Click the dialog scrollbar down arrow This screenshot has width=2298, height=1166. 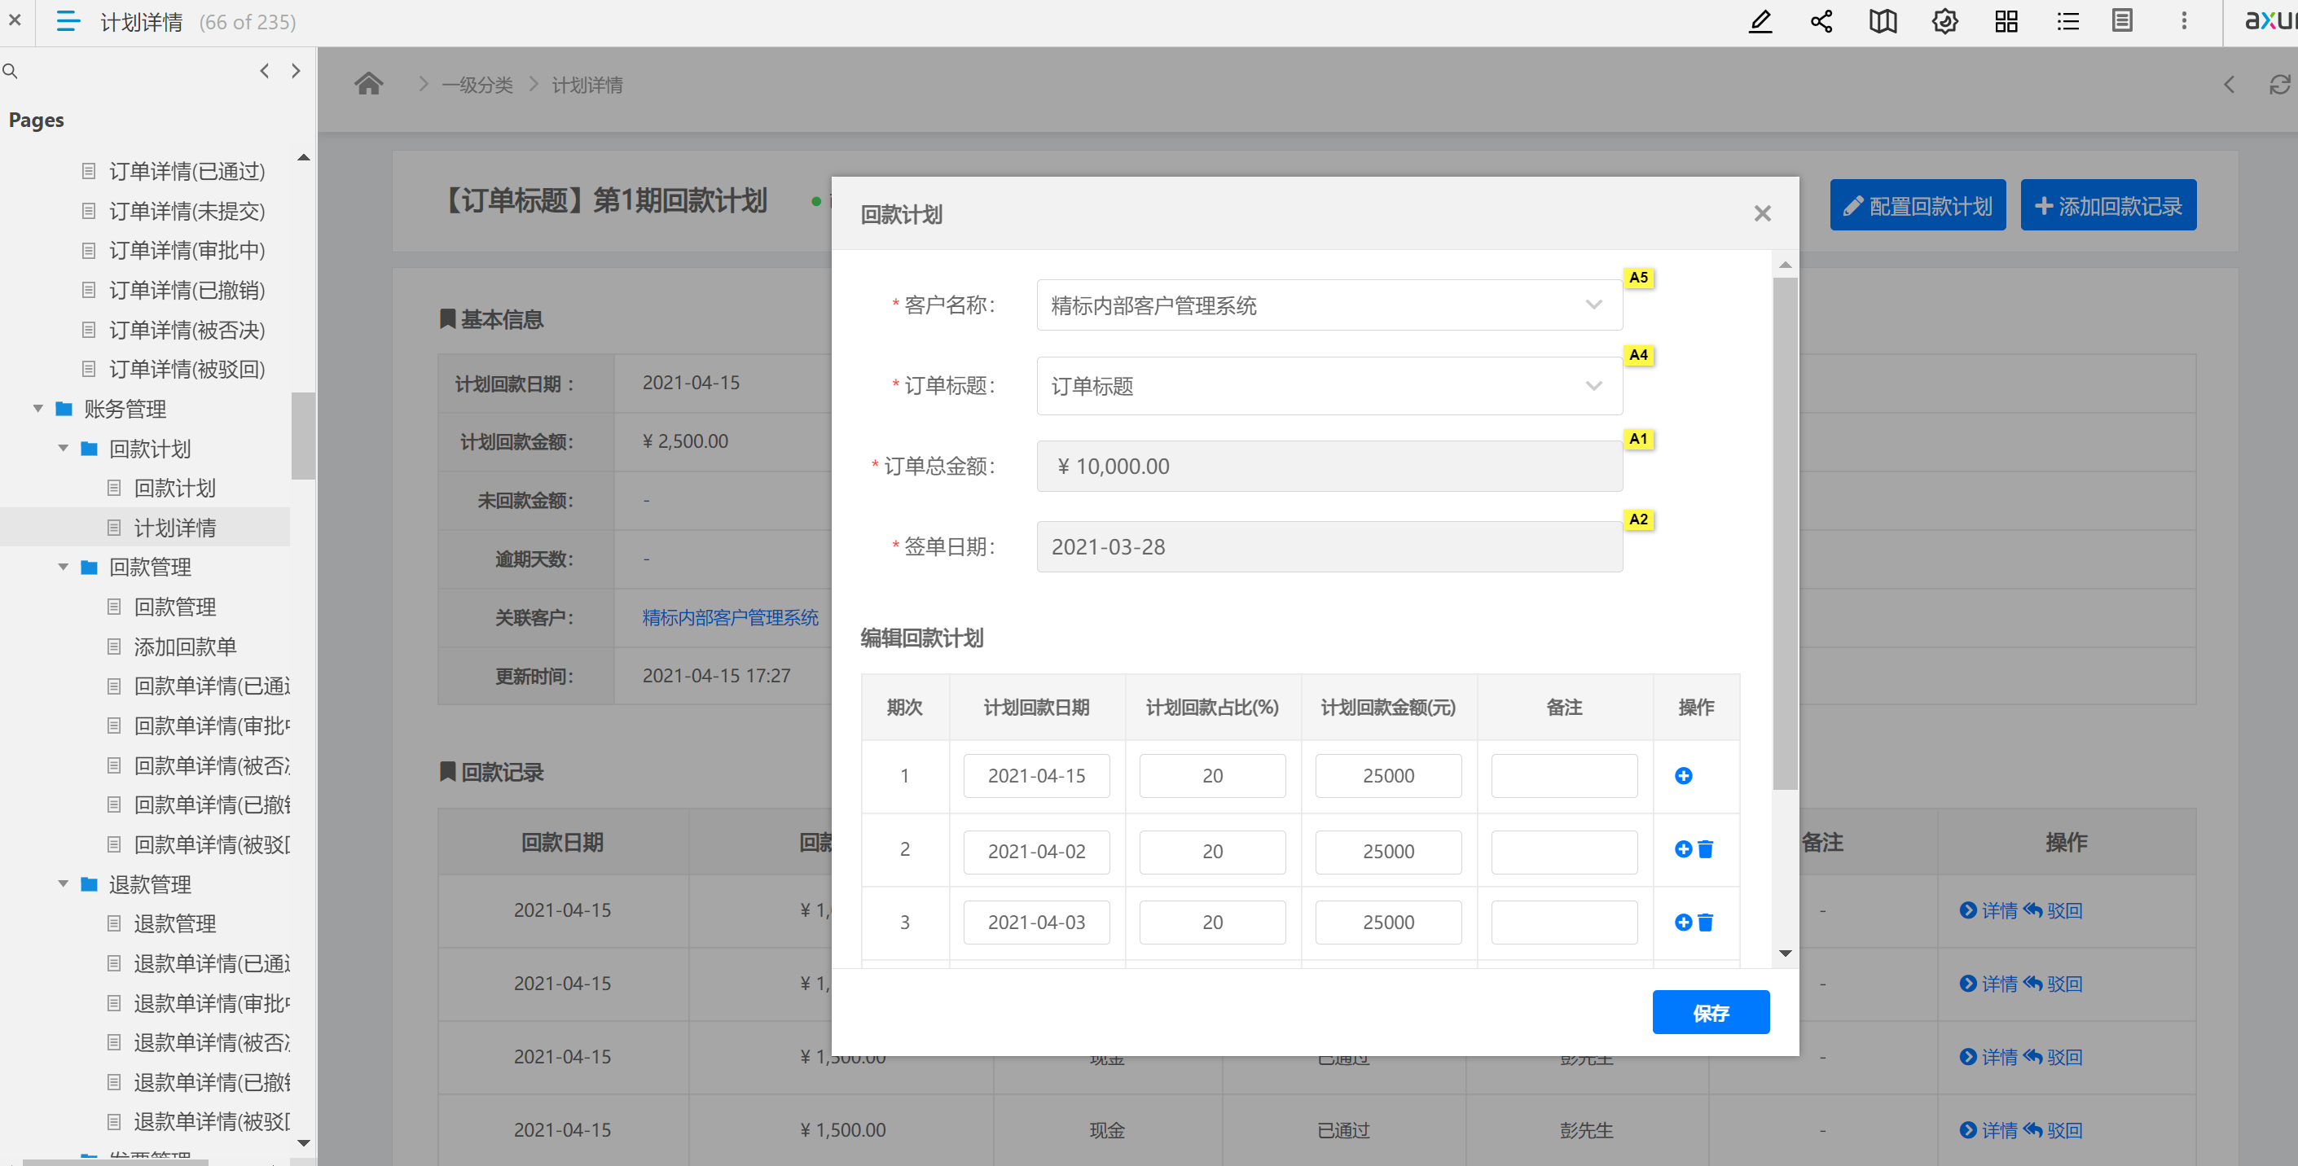[1785, 953]
